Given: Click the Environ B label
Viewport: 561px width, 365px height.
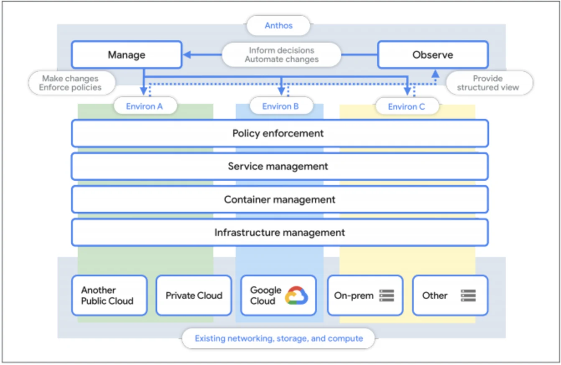Looking at the screenshot, I should coord(280,106).
